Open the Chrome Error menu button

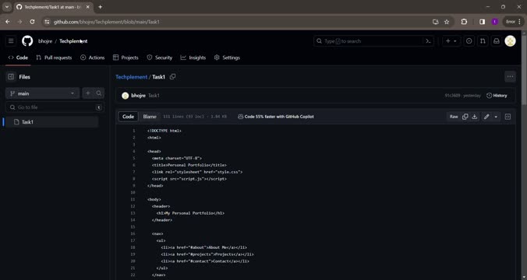[513, 22]
